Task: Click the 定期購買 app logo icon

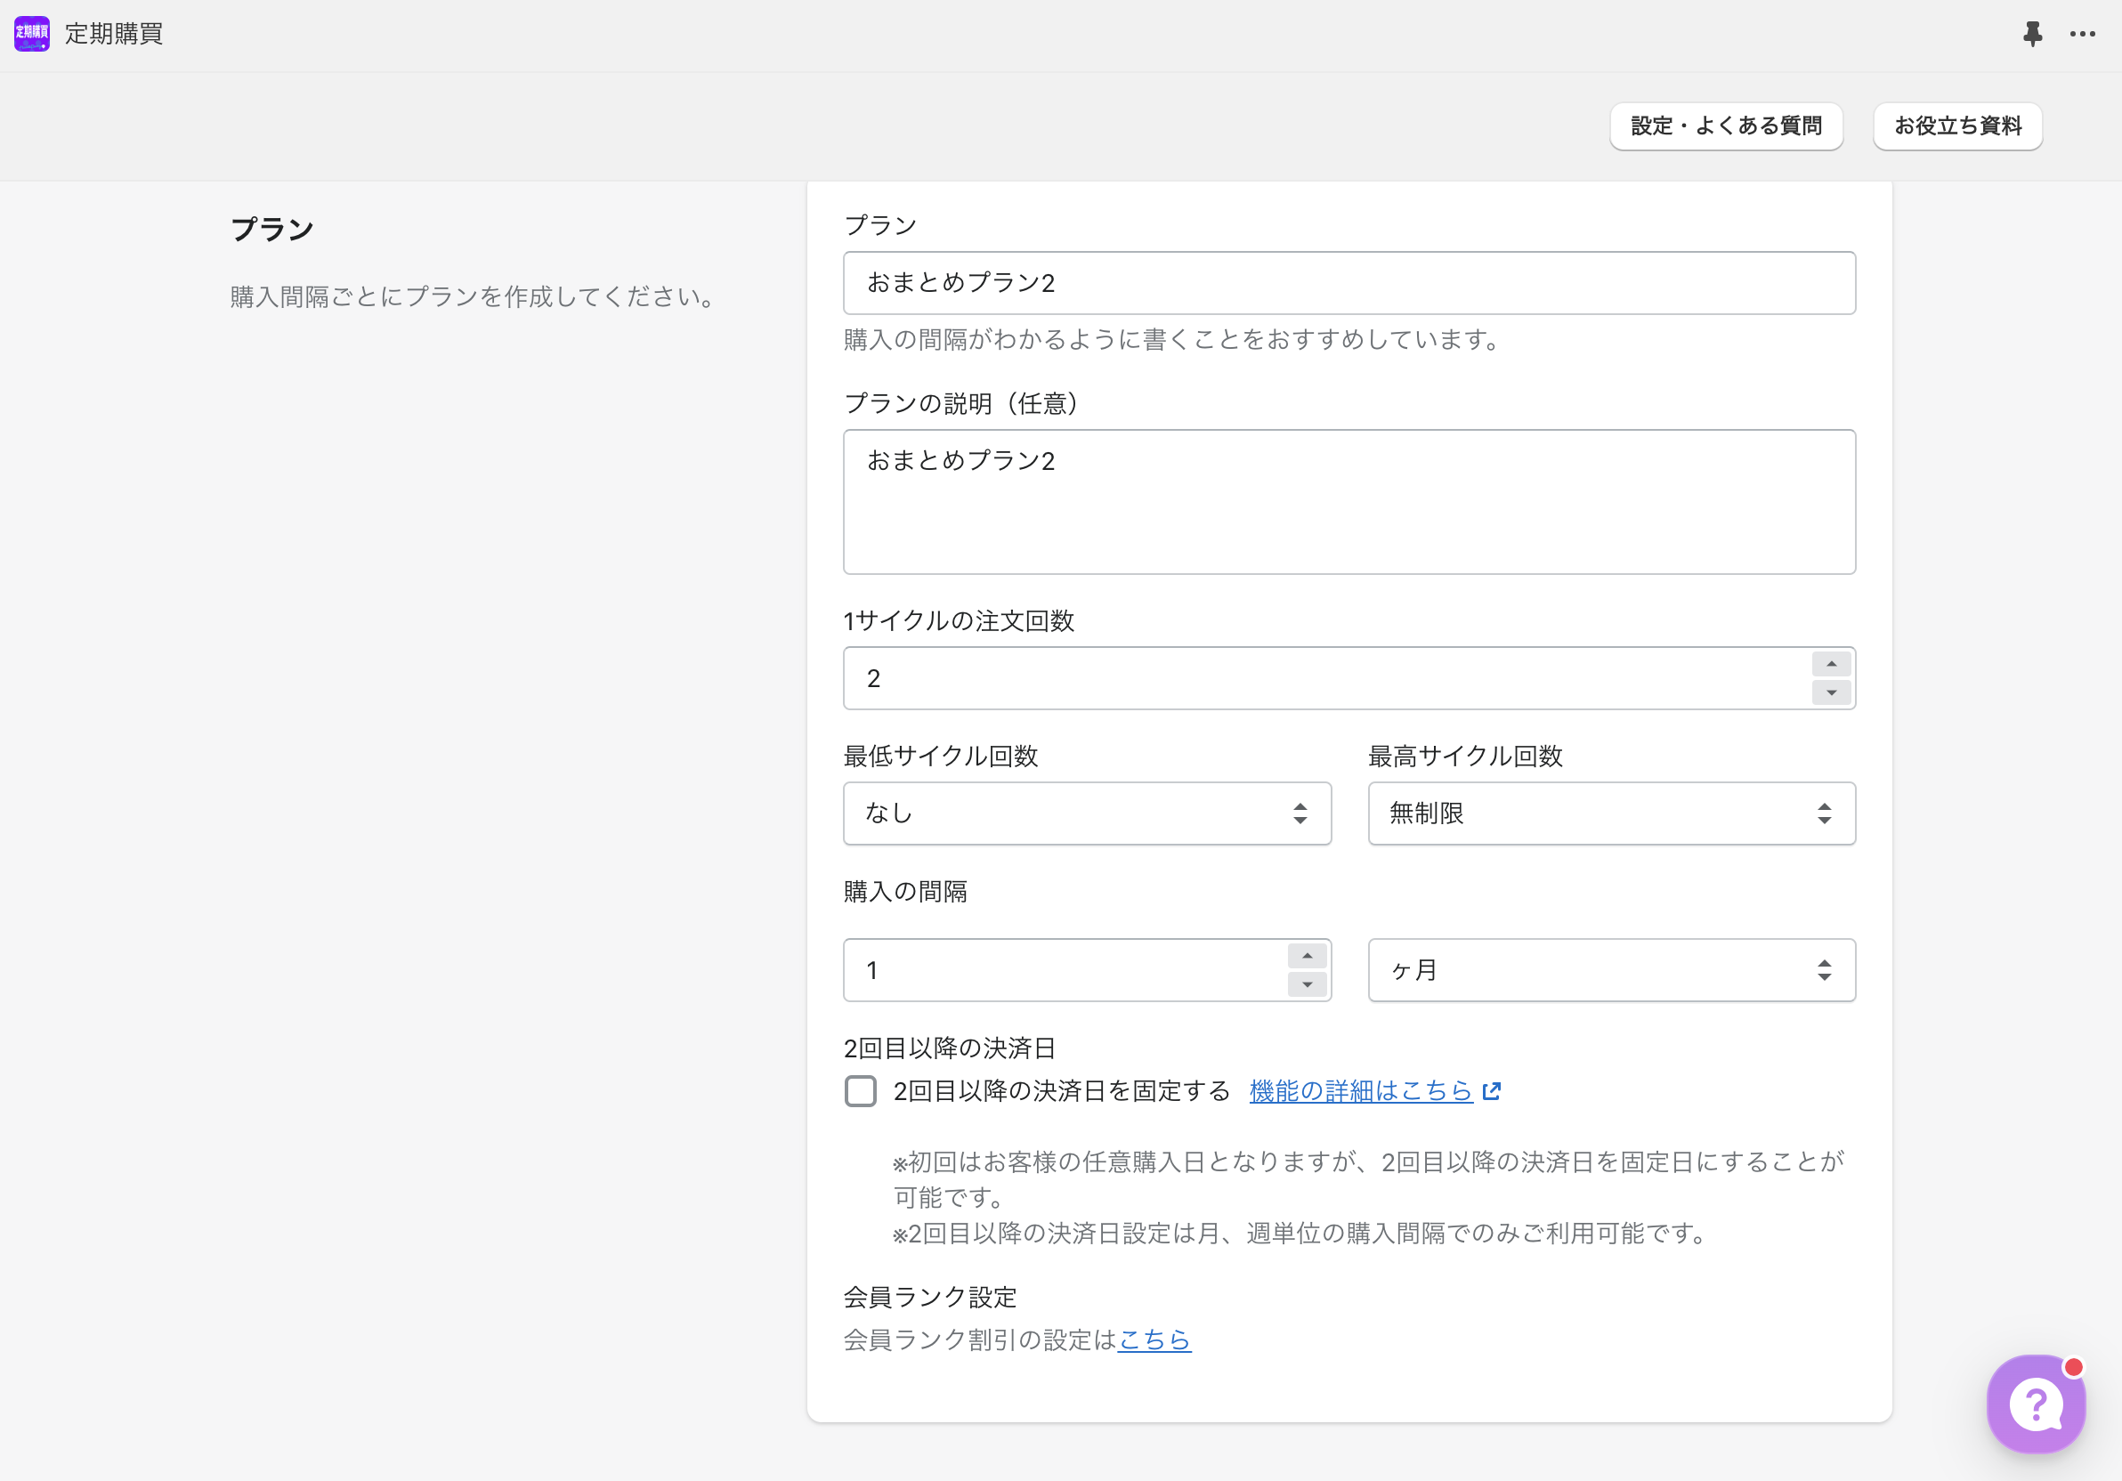Action: 31,33
